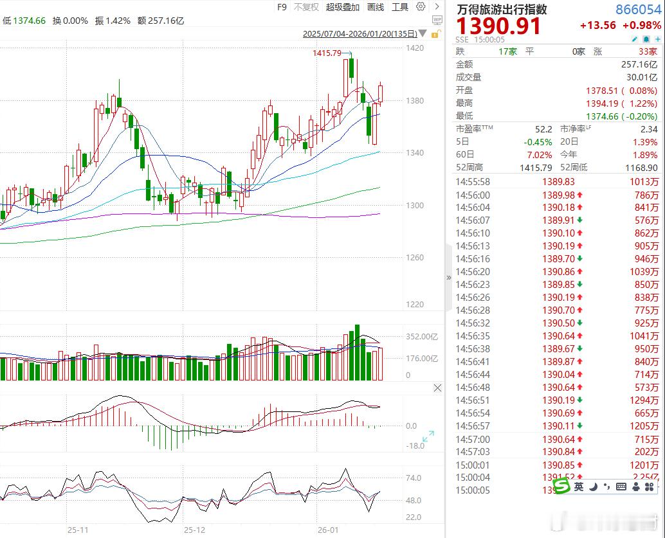The height and width of the screenshot is (538, 665).
Task: Open F9 deep data menu
Action: coord(282,7)
